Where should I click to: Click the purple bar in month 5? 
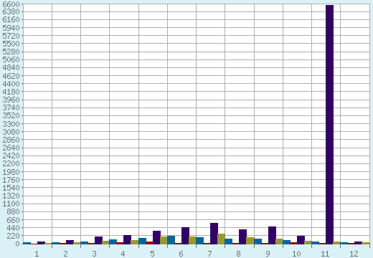point(156,237)
